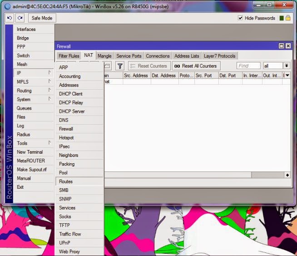This screenshot has height=256, width=297.
Task: Select Hotspot from the IP submenu
Action: pyautogui.click(x=79, y=138)
